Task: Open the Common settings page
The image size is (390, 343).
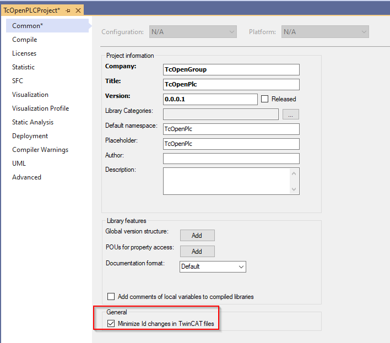Action: (x=47, y=25)
